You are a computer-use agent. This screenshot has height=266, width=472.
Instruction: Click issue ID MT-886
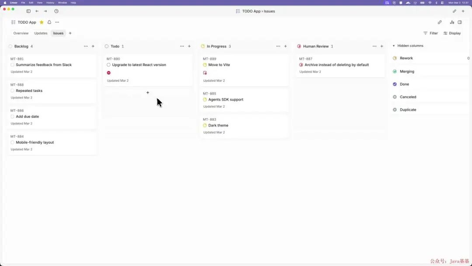17,111
